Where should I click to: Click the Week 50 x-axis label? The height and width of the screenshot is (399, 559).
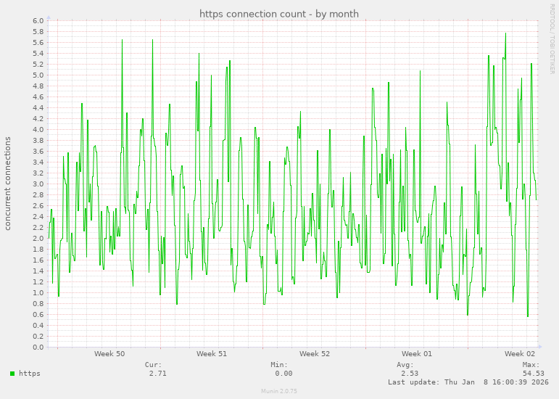109,354
